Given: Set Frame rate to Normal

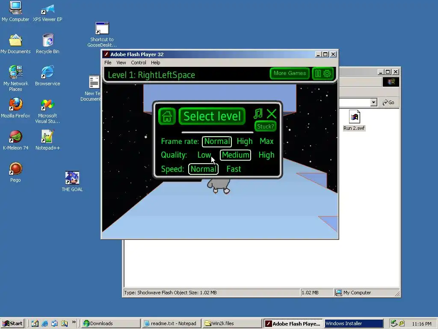Looking at the screenshot, I should pyautogui.click(x=217, y=141).
